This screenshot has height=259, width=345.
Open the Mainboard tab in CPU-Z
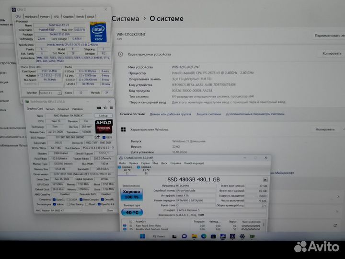(31, 17)
